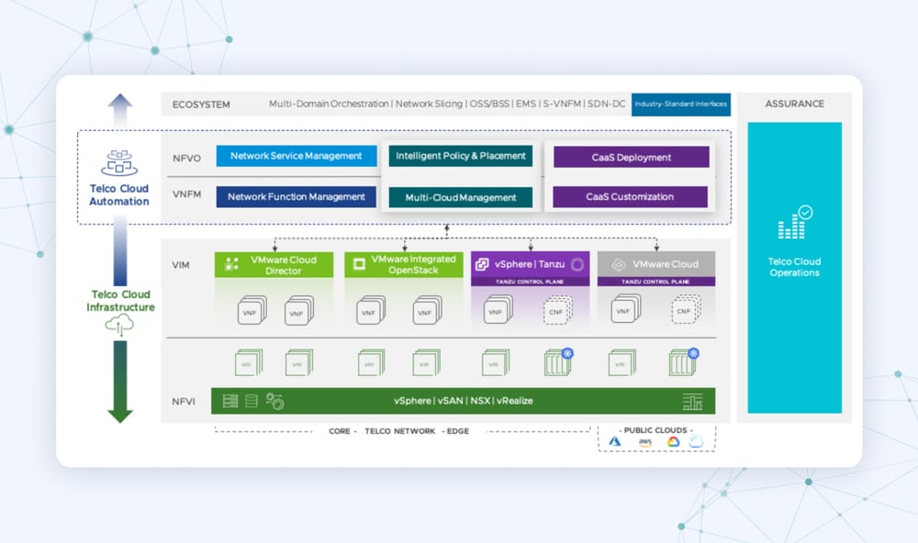Click the Multi-Domain Orchestration text
This screenshot has width=918, height=543.
pos(329,104)
